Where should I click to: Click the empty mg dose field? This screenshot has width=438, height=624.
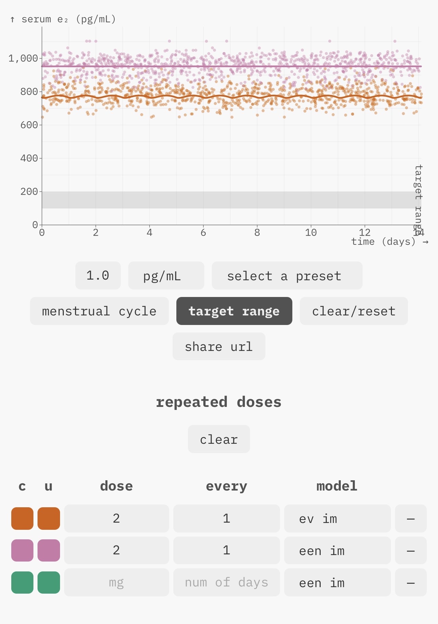[116, 582]
